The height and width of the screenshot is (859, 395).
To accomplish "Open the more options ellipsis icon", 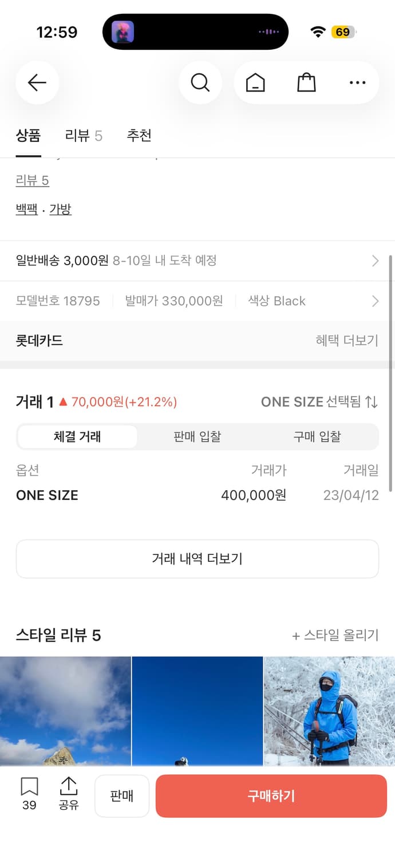I will tap(357, 82).
